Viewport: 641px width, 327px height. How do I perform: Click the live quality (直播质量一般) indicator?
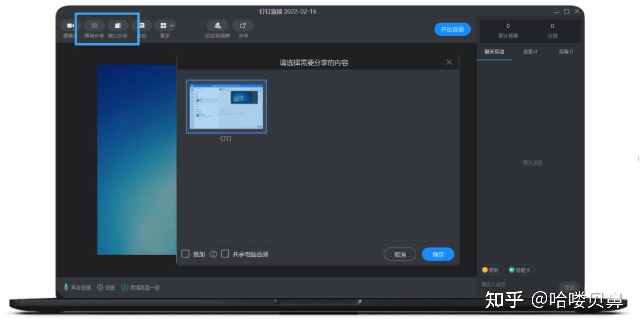[x=141, y=288]
